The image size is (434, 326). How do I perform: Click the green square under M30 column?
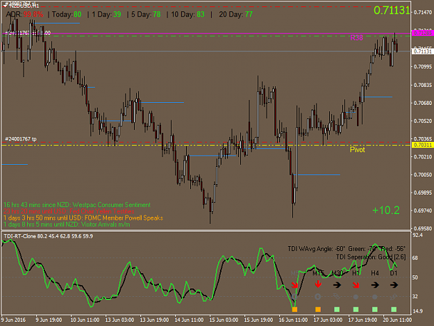(337, 309)
